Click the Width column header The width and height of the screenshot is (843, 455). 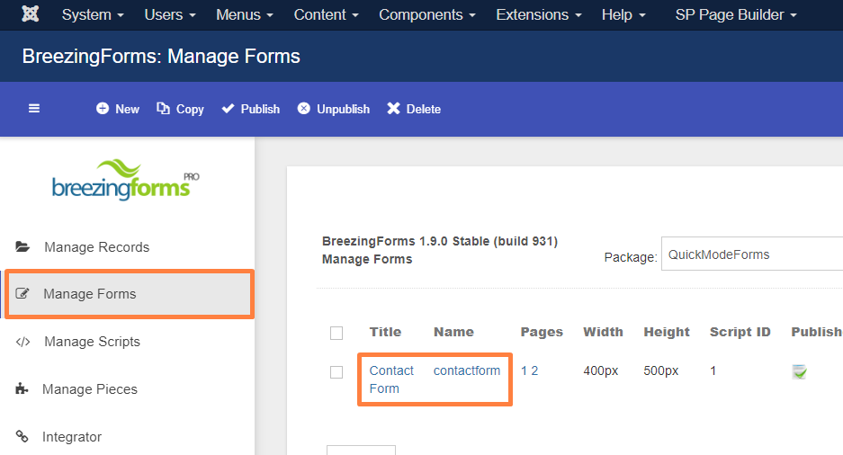click(x=603, y=332)
